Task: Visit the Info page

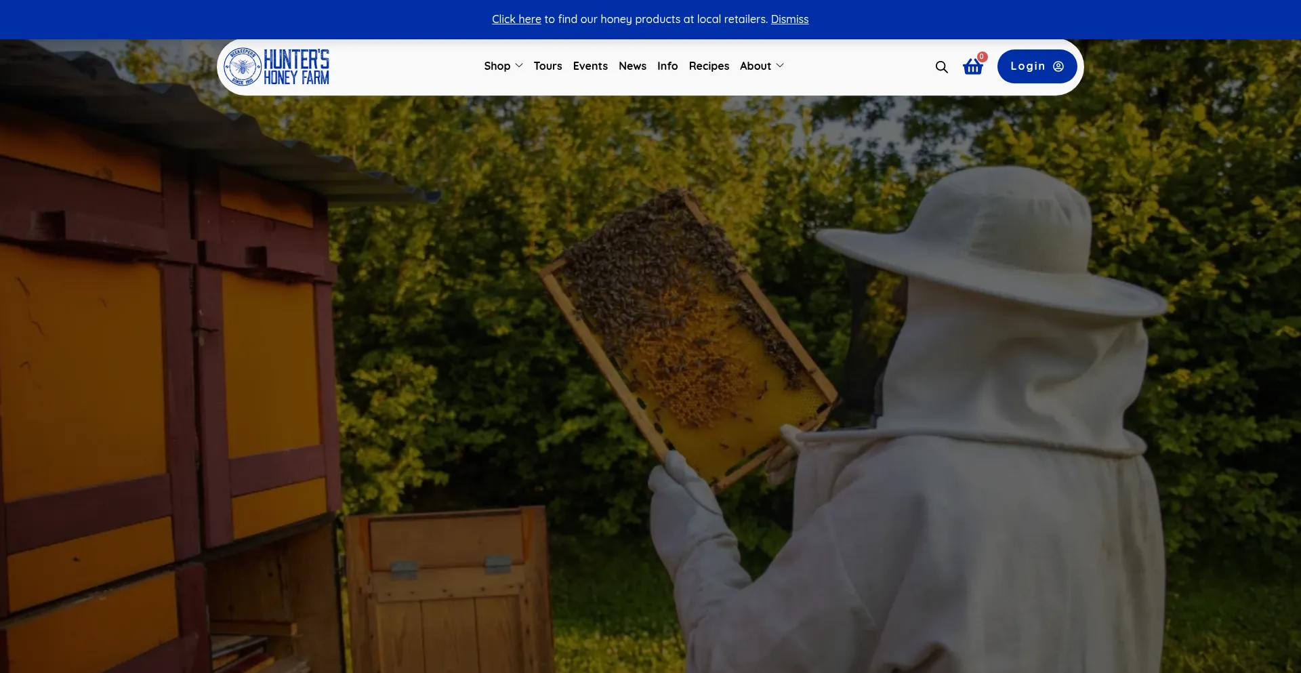Action: 667,66
